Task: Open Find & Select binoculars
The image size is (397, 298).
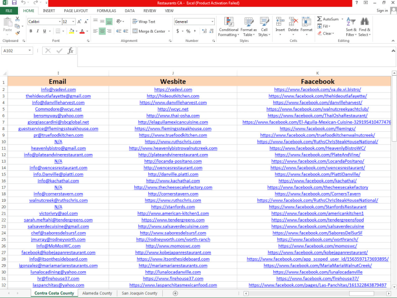Action: [364, 27]
